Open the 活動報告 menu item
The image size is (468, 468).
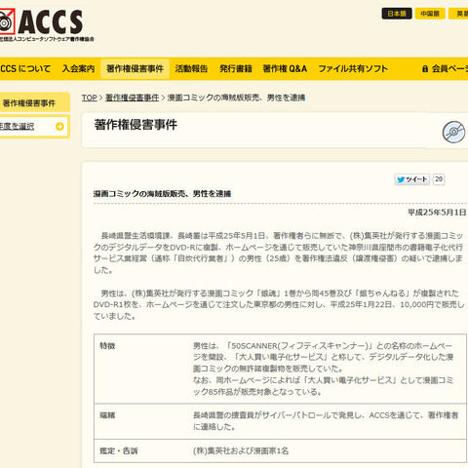coord(191,69)
